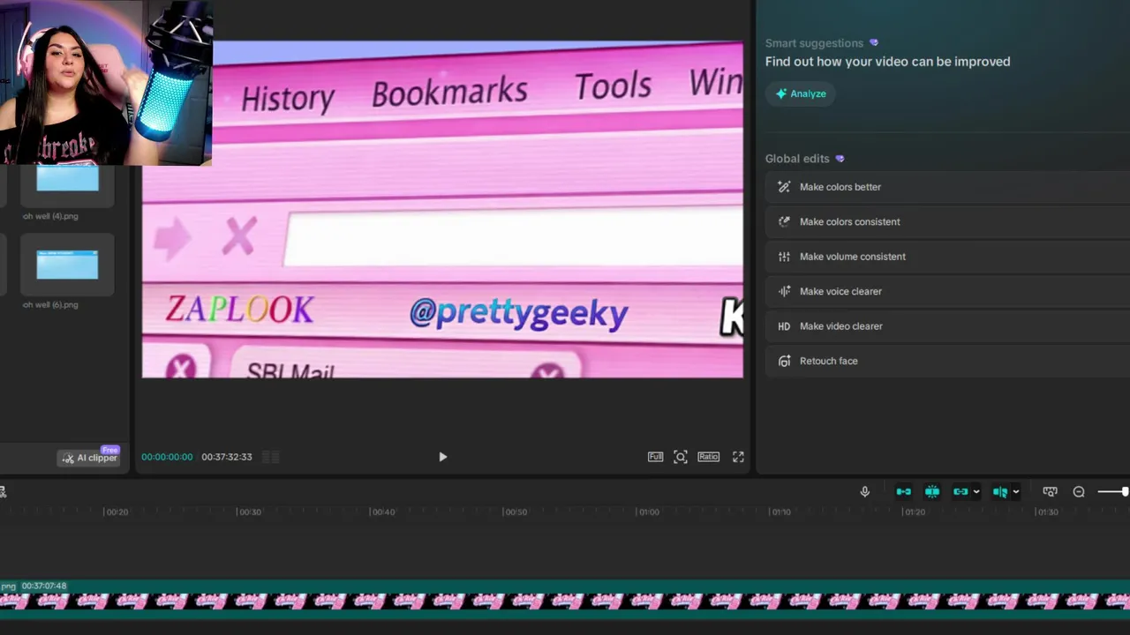Apply Make video clearer HD edit
Screen dimensions: 1130x635
point(947,326)
